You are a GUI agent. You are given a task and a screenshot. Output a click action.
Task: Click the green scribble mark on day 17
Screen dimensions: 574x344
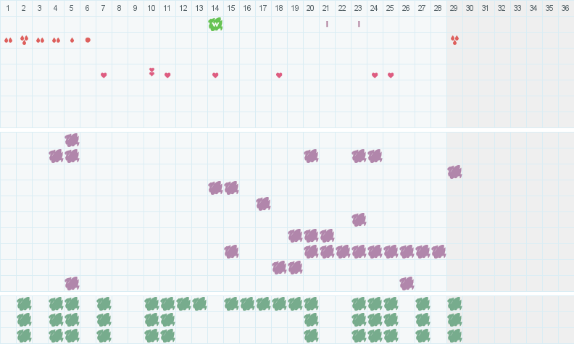(x=263, y=303)
